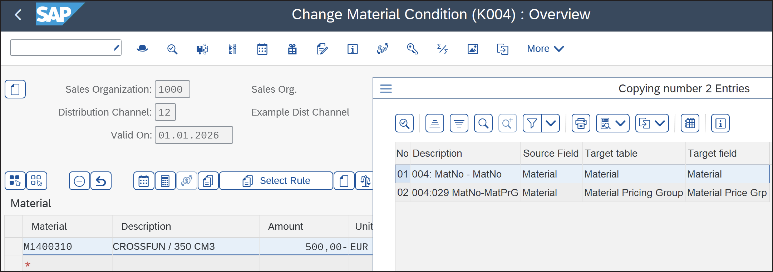The width and height of the screenshot is (773, 272).
Task: Click the Material Price Grp cell
Action: click(728, 193)
